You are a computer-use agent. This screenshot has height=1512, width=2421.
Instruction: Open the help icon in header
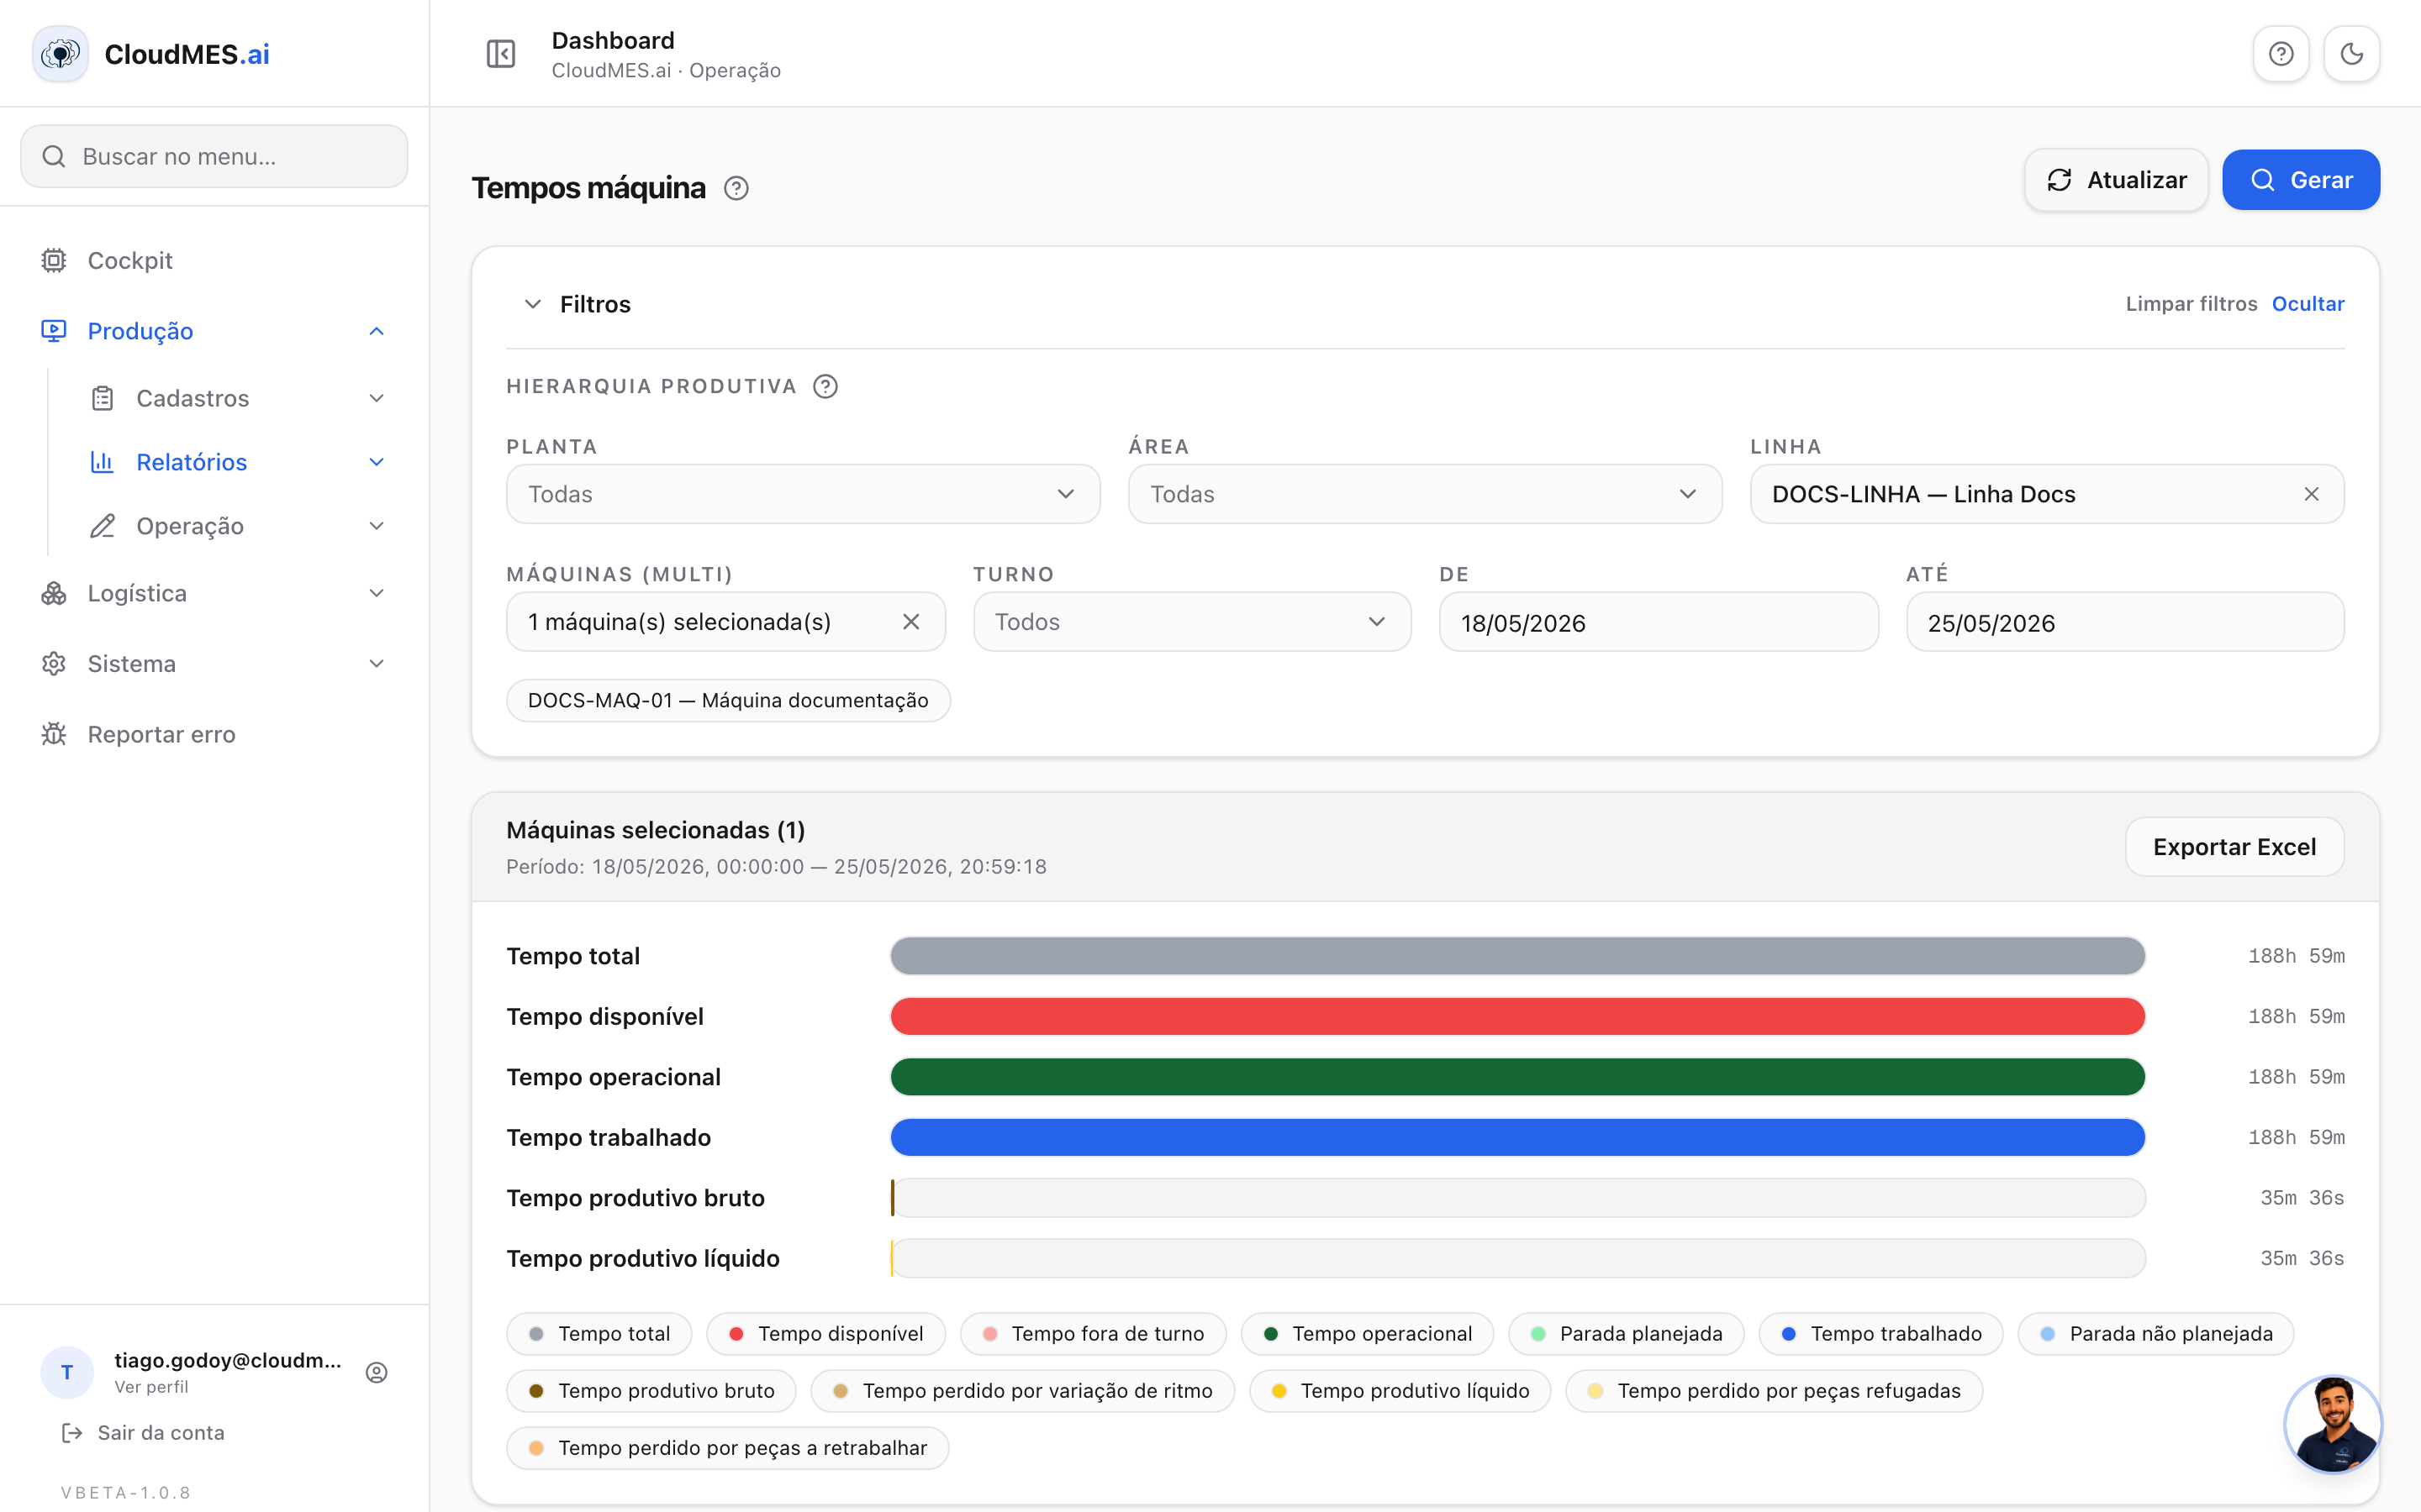click(x=2281, y=54)
